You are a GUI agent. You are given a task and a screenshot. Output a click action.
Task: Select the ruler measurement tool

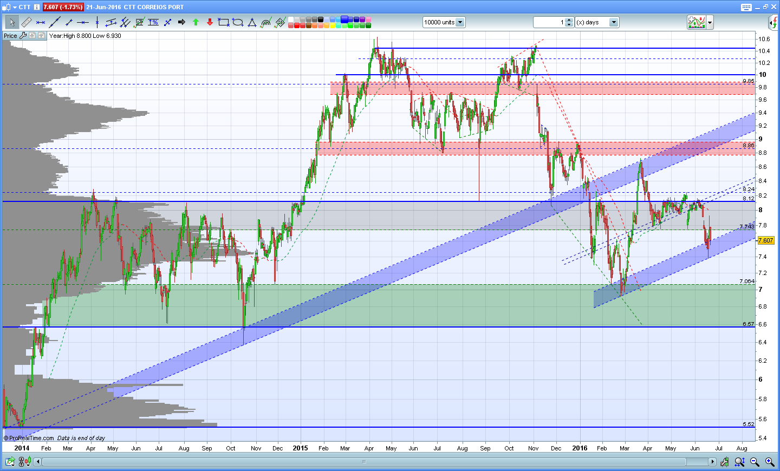tap(27, 22)
